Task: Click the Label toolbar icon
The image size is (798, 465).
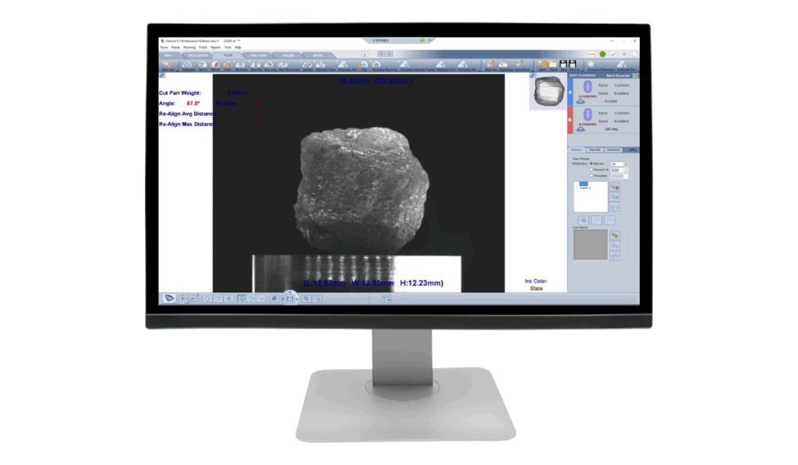Action: pyautogui.click(x=542, y=65)
